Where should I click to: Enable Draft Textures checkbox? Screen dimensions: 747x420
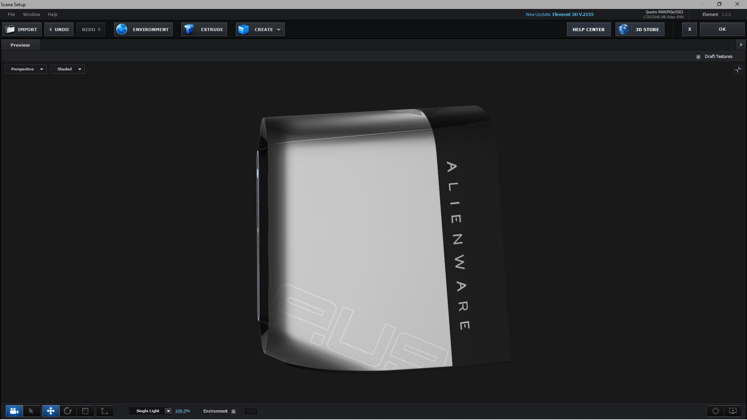(x=698, y=57)
